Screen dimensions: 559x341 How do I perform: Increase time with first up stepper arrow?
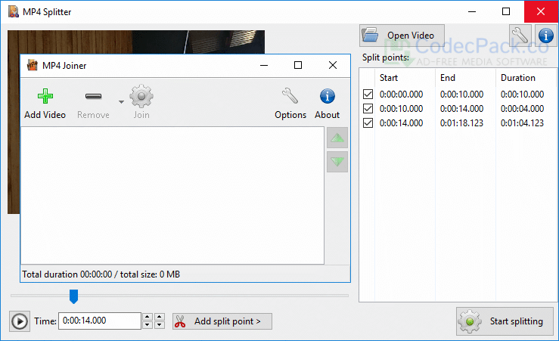pos(148,317)
